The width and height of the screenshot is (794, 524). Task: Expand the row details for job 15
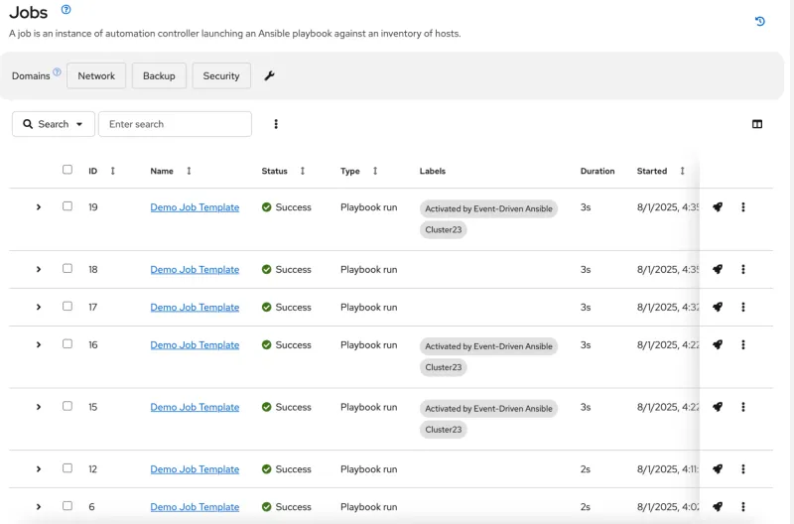[x=39, y=407]
